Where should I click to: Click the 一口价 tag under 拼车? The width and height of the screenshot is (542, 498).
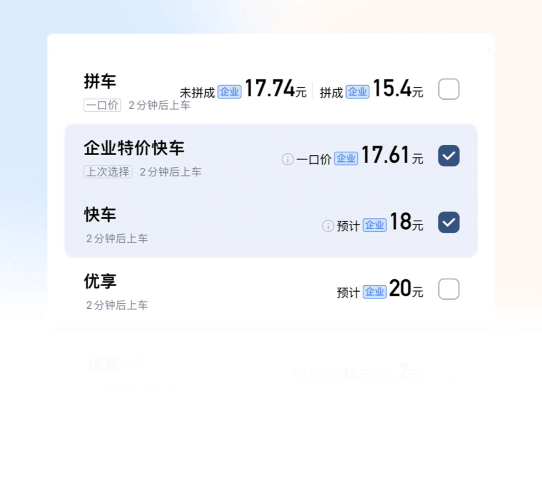[x=102, y=105]
